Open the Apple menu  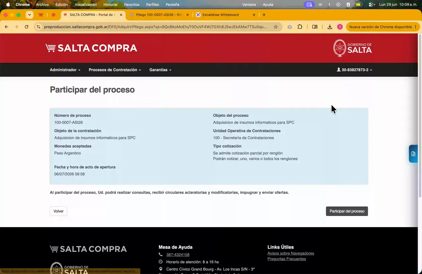8,5
